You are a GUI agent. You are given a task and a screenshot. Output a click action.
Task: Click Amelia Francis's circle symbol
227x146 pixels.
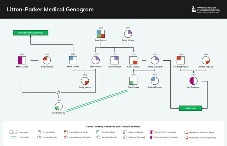[x=206, y=60]
